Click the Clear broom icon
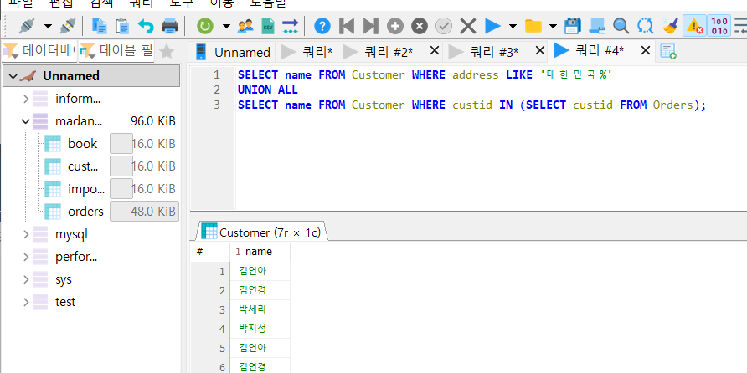 670,26
